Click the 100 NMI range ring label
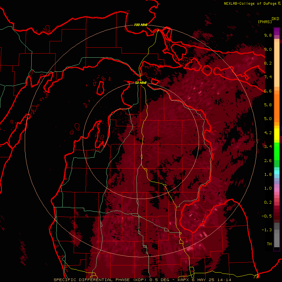Viewport: 282px width, 282px height. click(x=141, y=25)
